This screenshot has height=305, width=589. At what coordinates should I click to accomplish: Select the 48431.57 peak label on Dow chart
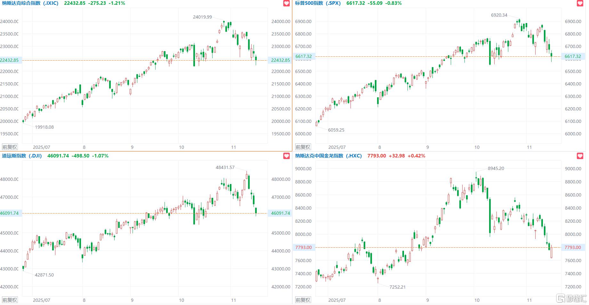225,167
